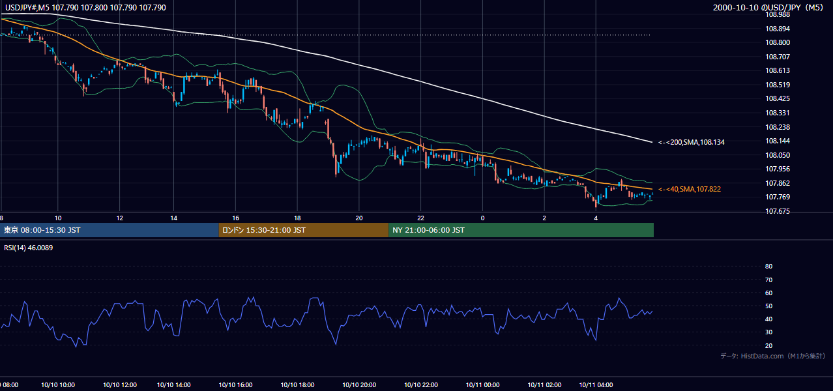Click the price axis value 108.050
Screen dimensions: 833x391
[x=778, y=155]
